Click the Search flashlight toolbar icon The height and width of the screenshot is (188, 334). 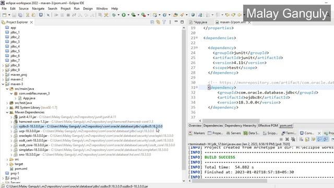point(182,15)
